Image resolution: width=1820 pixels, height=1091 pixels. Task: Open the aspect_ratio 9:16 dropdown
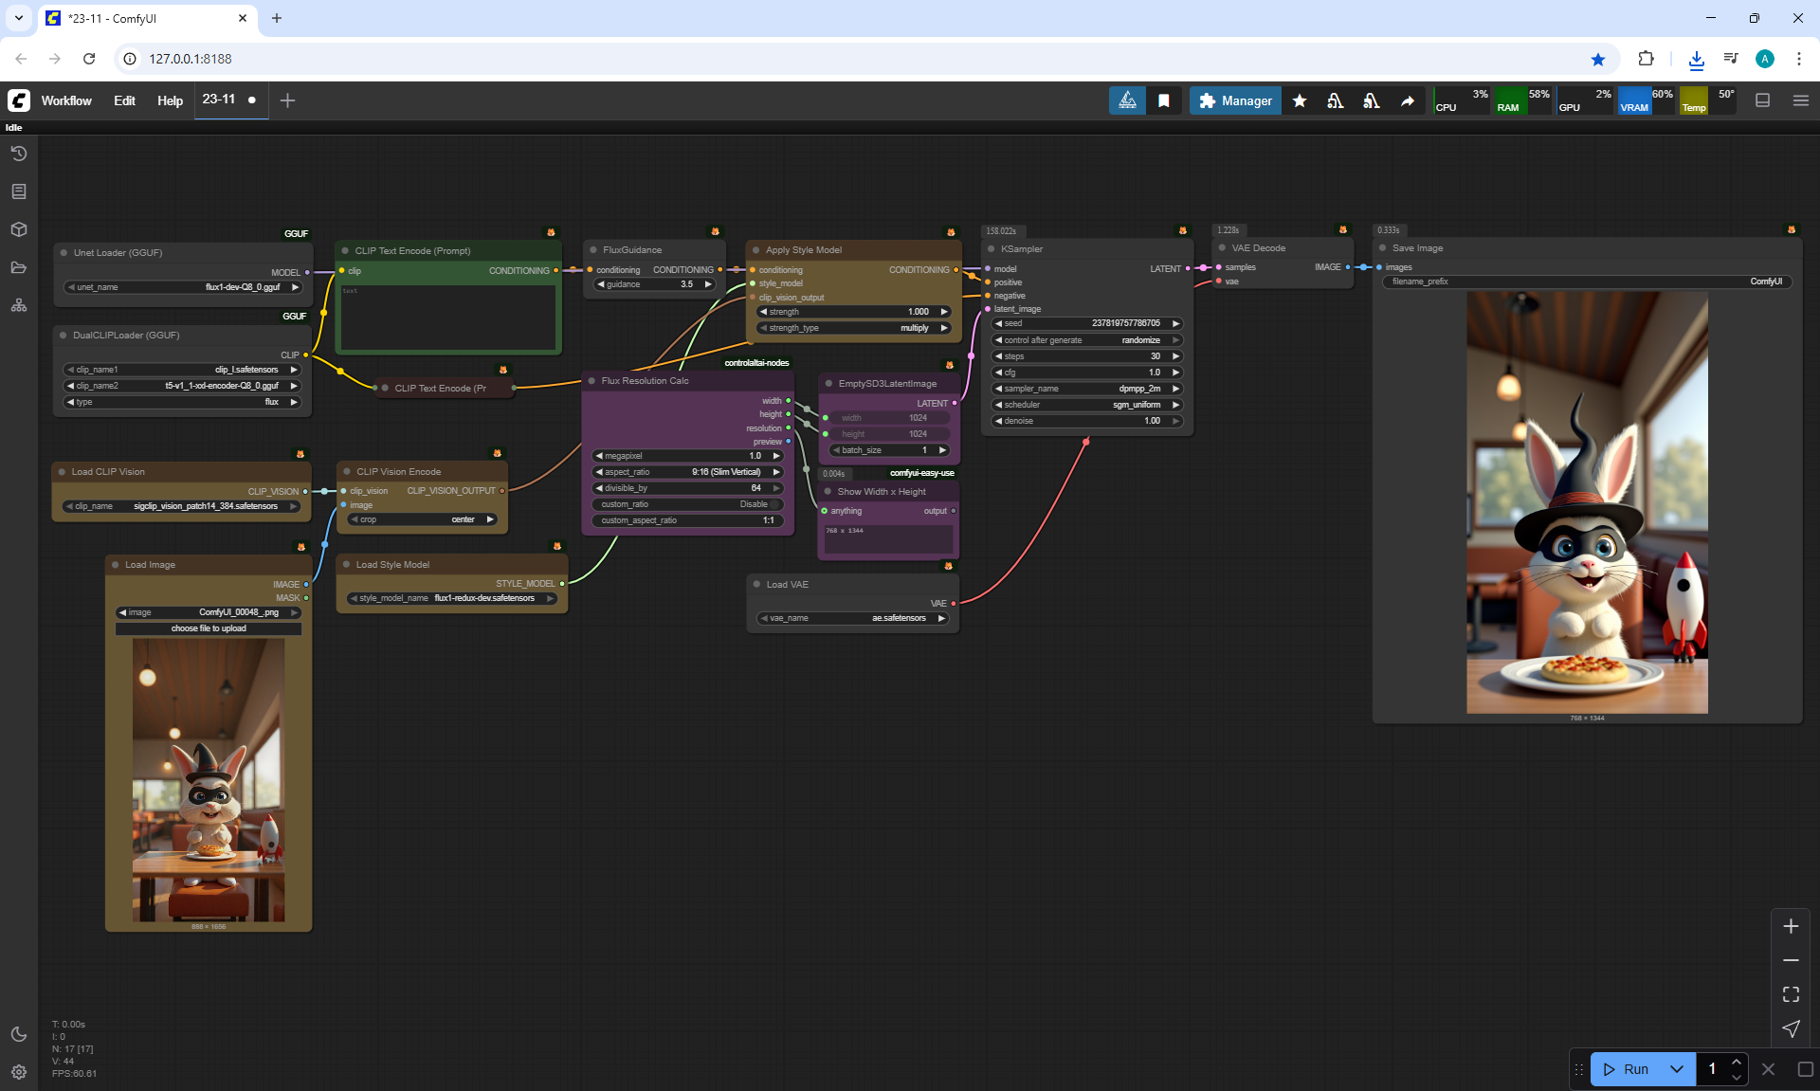(687, 472)
